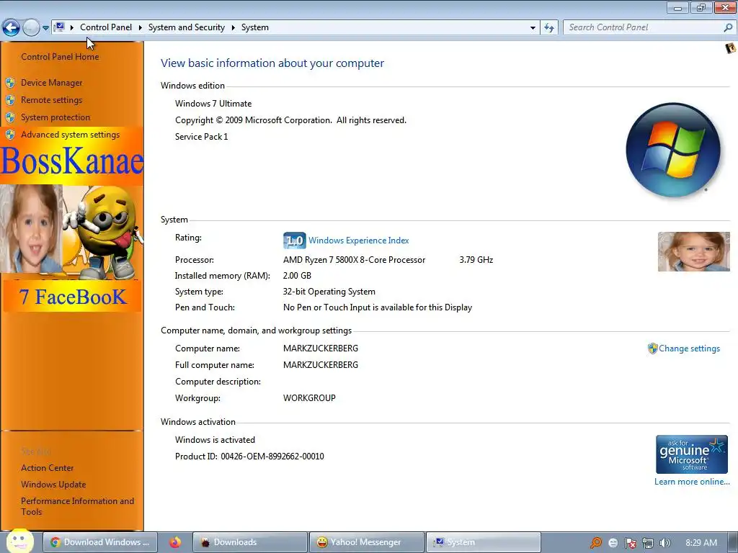Click the orange magnifier tray icon
738x553 pixels.
(x=596, y=543)
